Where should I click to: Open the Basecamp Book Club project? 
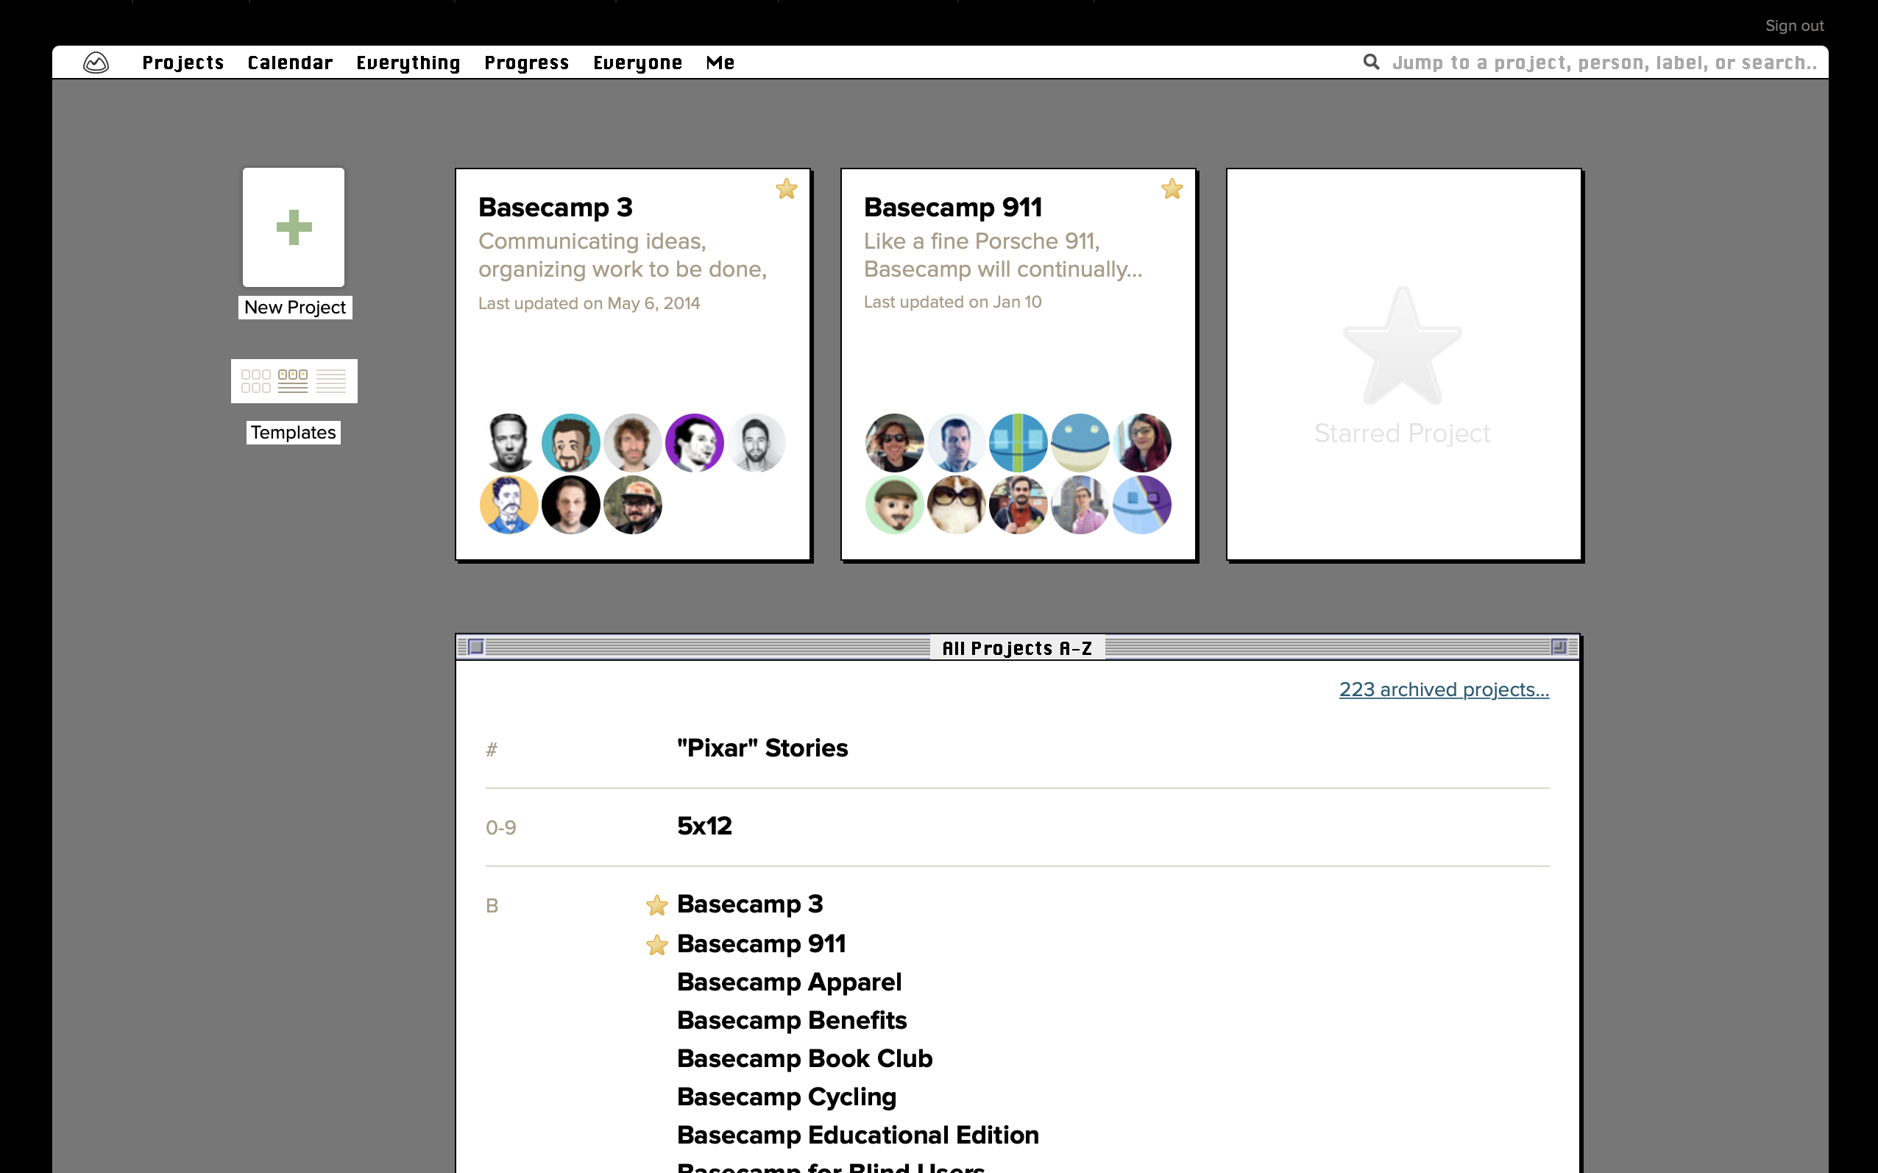tap(804, 1058)
